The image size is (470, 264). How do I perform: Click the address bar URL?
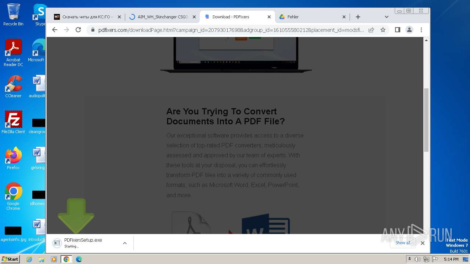pyautogui.click(x=231, y=30)
